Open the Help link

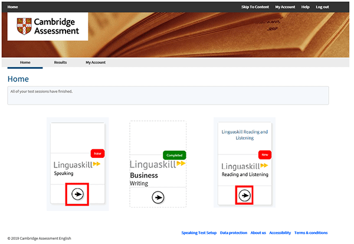tap(306, 6)
